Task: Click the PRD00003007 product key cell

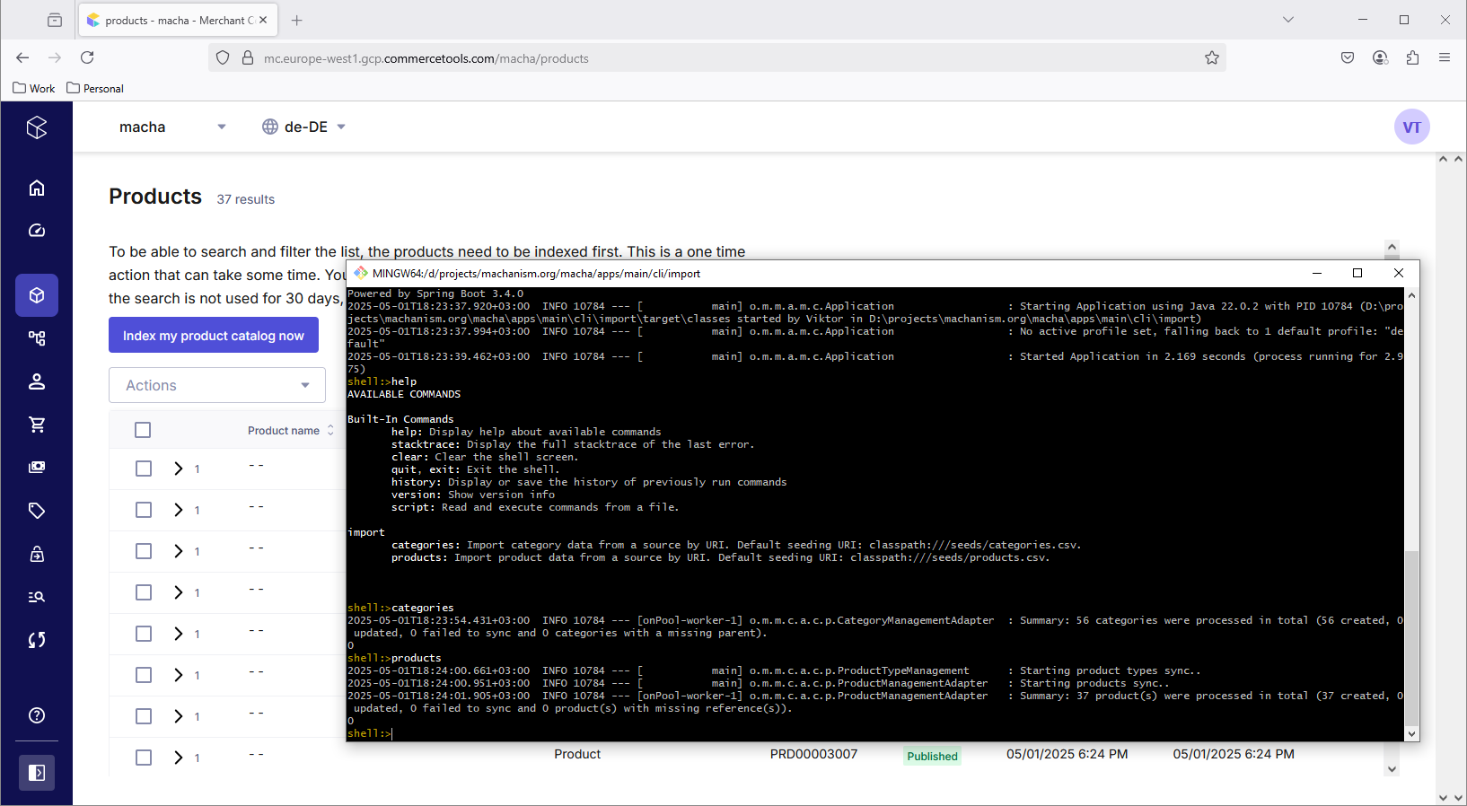Action: pyautogui.click(x=813, y=754)
